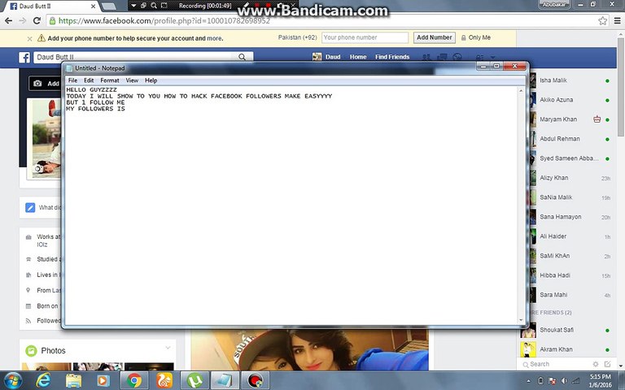Click the volume speaker tray icon
This screenshot has height=390, width=625.
click(x=564, y=381)
